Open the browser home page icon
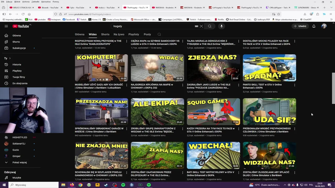This screenshot has width=335, height=188. [29, 14]
